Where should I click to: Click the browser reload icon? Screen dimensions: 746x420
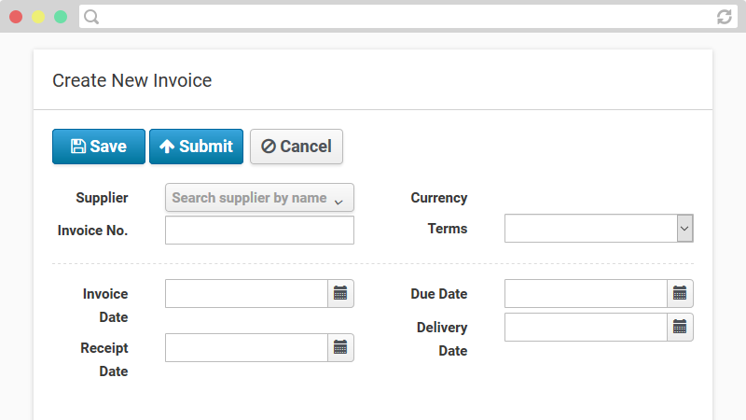725,17
